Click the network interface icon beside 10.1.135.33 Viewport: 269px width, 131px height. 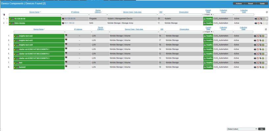63,23
